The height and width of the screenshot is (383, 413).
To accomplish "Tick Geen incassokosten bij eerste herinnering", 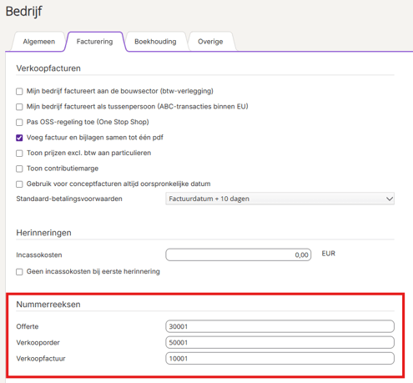I will 19,272.
